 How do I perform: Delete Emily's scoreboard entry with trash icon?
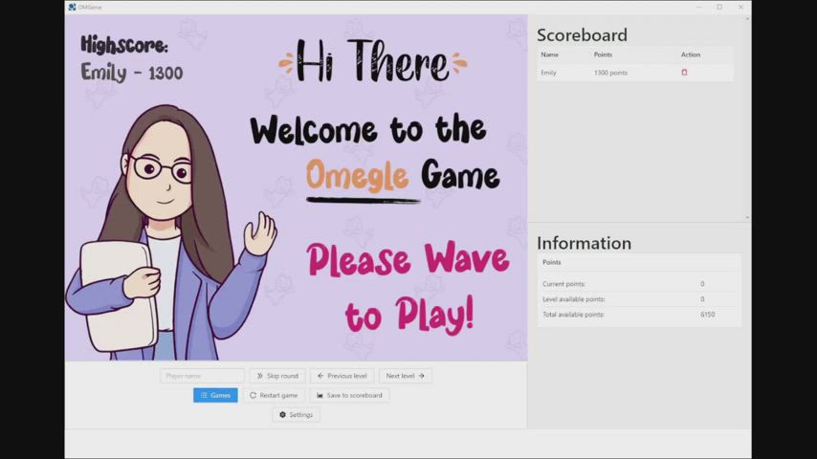684,73
